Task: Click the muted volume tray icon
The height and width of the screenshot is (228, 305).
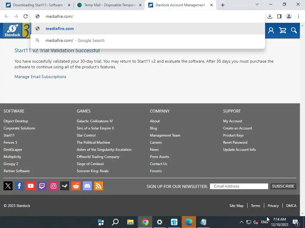Action: tap(256, 222)
